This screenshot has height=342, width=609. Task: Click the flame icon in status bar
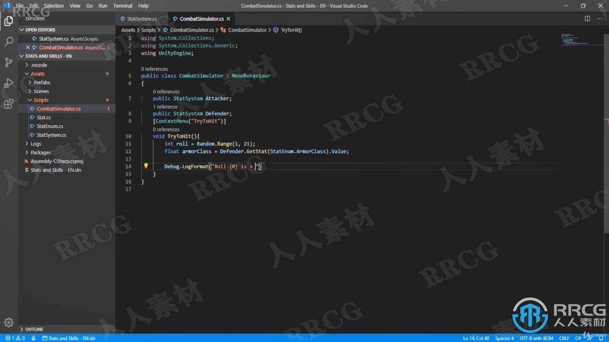(33, 338)
